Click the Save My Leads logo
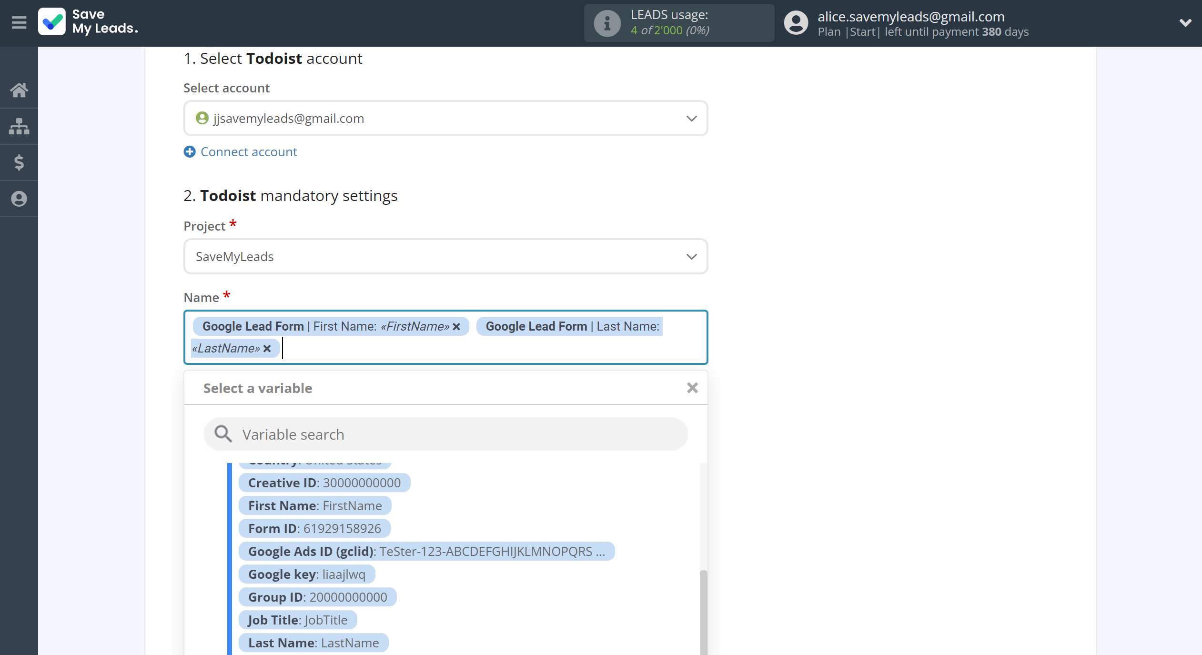1202x655 pixels. (x=88, y=22)
